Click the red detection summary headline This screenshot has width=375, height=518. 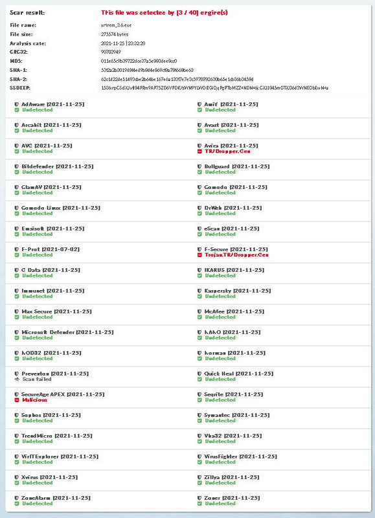165,13
